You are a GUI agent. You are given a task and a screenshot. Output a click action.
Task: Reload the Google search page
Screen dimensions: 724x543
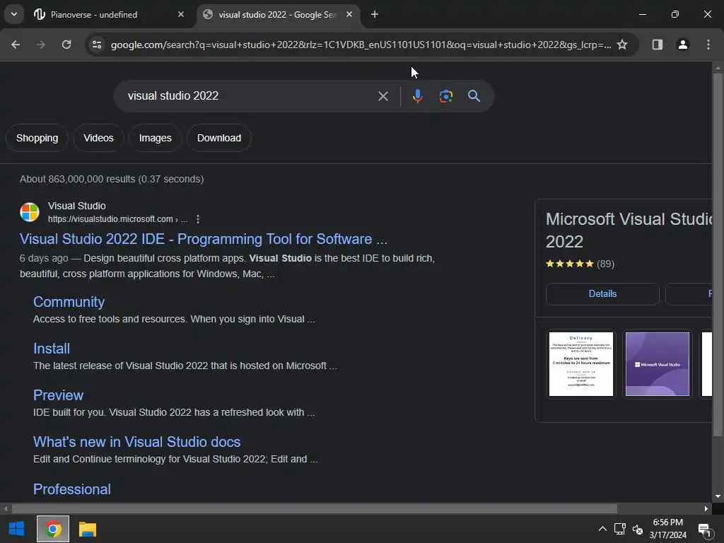tap(66, 45)
